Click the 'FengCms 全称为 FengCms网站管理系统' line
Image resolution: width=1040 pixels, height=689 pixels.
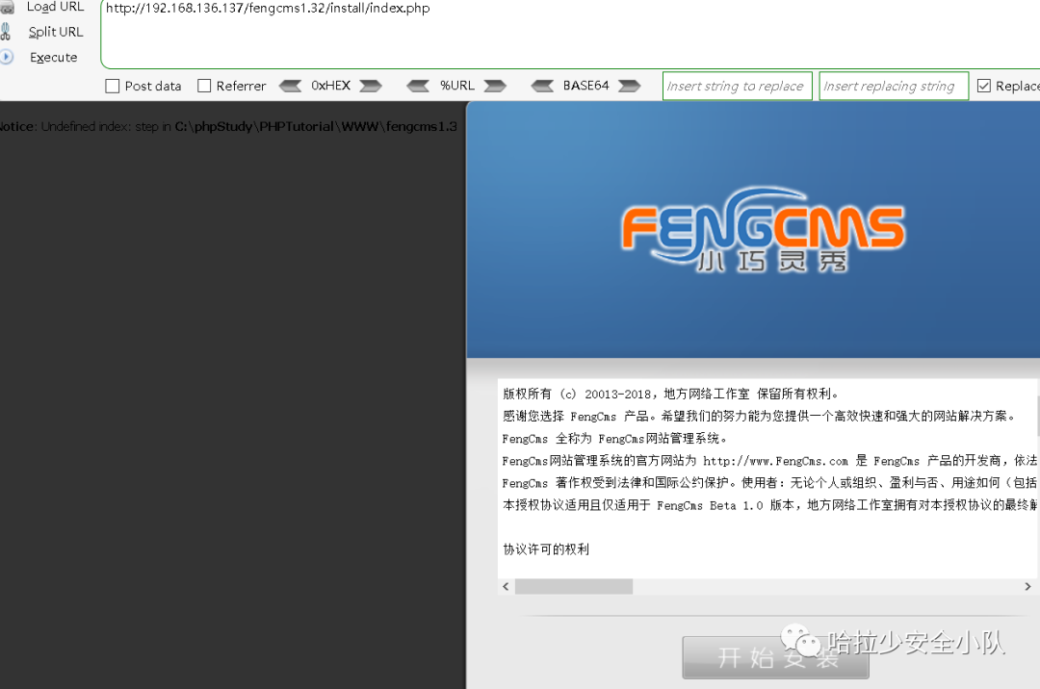coord(615,439)
